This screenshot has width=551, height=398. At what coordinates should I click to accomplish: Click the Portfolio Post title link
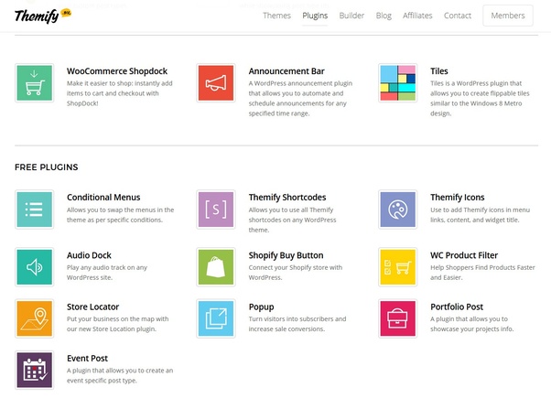pyautogui.click(x=457, y=307)
